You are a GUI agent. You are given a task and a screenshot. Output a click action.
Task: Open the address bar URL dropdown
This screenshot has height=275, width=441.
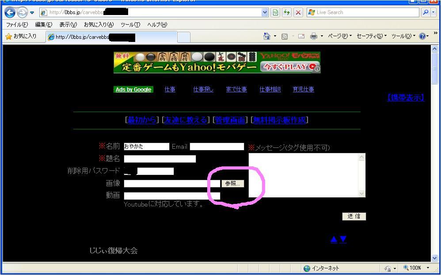(x=265, y=12)
